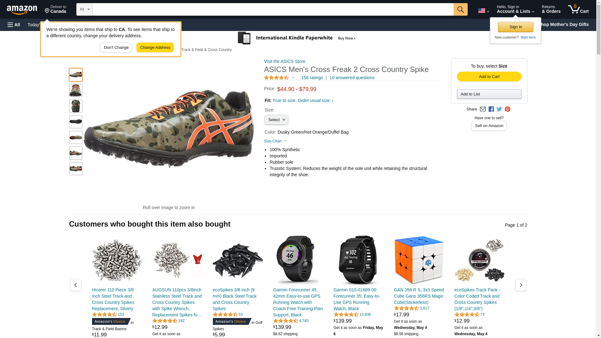
Task: Share product on Facebook icon
Action: [x=491, y=109]
